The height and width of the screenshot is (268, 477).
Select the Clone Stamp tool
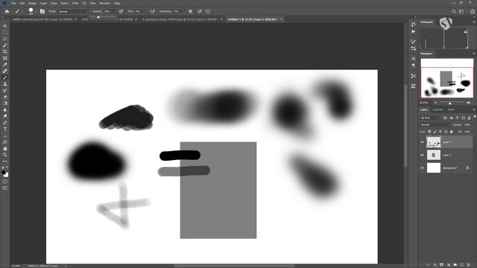tap(5, 84)
